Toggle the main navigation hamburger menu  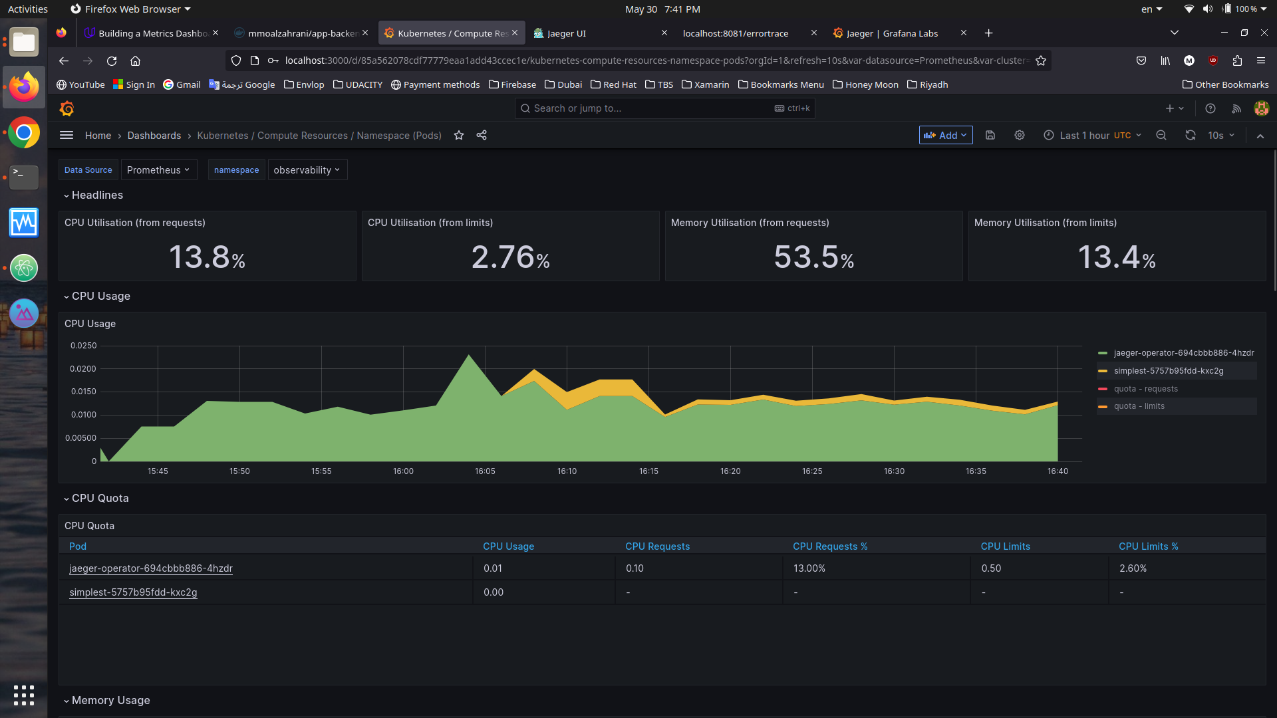click(67, 135)
